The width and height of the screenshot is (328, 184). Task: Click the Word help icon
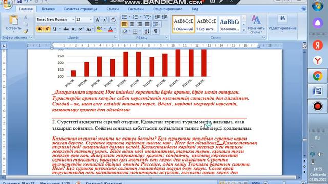click(304, 9)
